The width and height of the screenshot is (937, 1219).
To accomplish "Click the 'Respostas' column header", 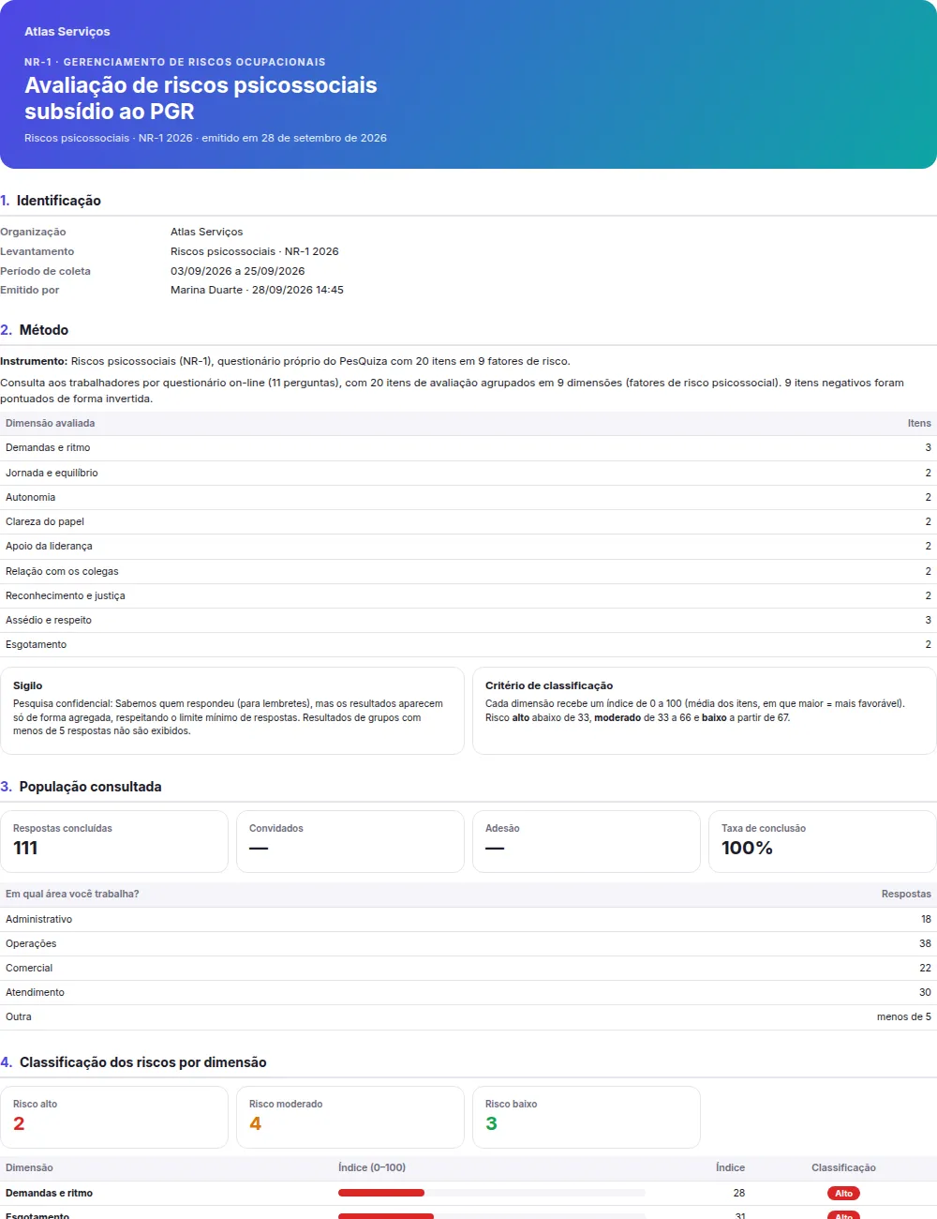I will (x=906, y=894).
